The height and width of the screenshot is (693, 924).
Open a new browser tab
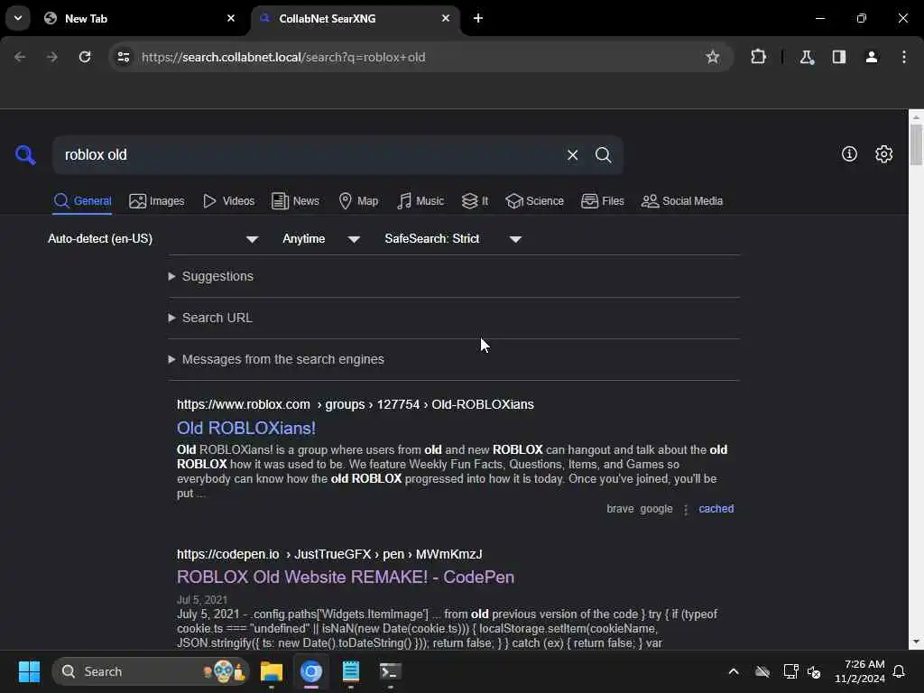[478, 18]
